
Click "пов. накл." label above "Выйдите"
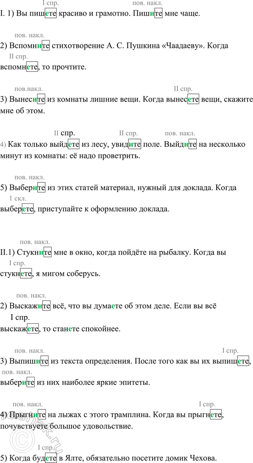click(180, 133)
